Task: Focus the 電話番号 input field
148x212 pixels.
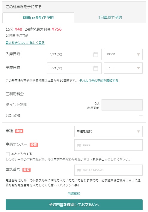Action: click(108, 170)
